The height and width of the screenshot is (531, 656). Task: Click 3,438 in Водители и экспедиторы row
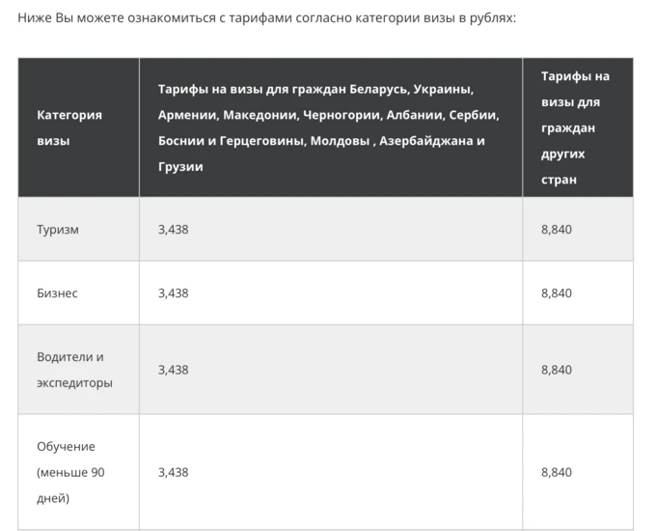tap(174, 370)
